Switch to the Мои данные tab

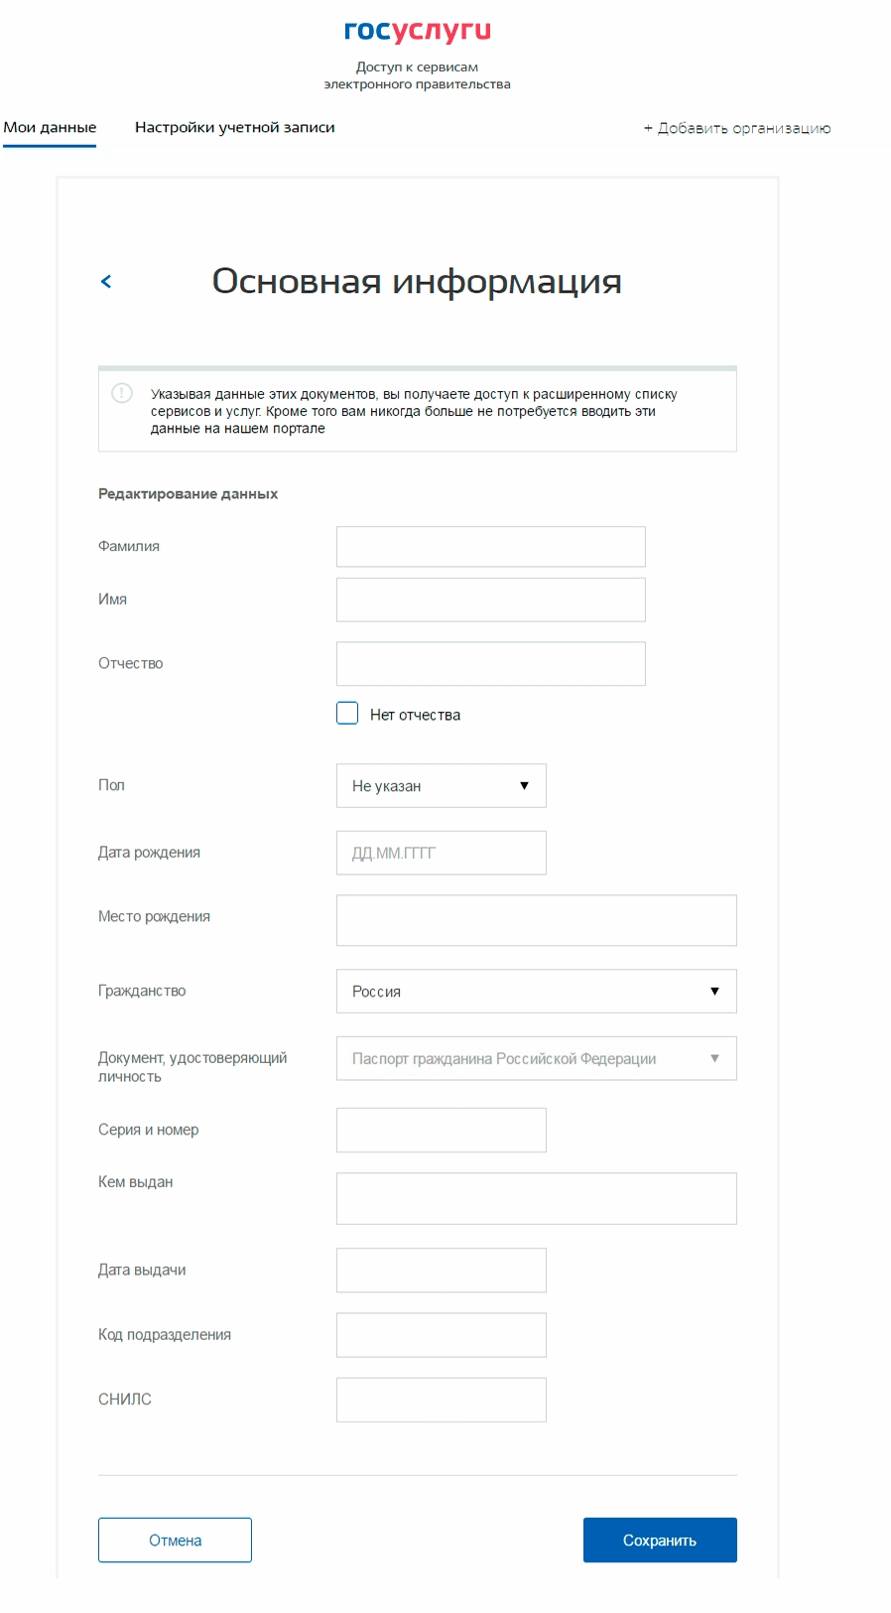click(x=50, y=127)
